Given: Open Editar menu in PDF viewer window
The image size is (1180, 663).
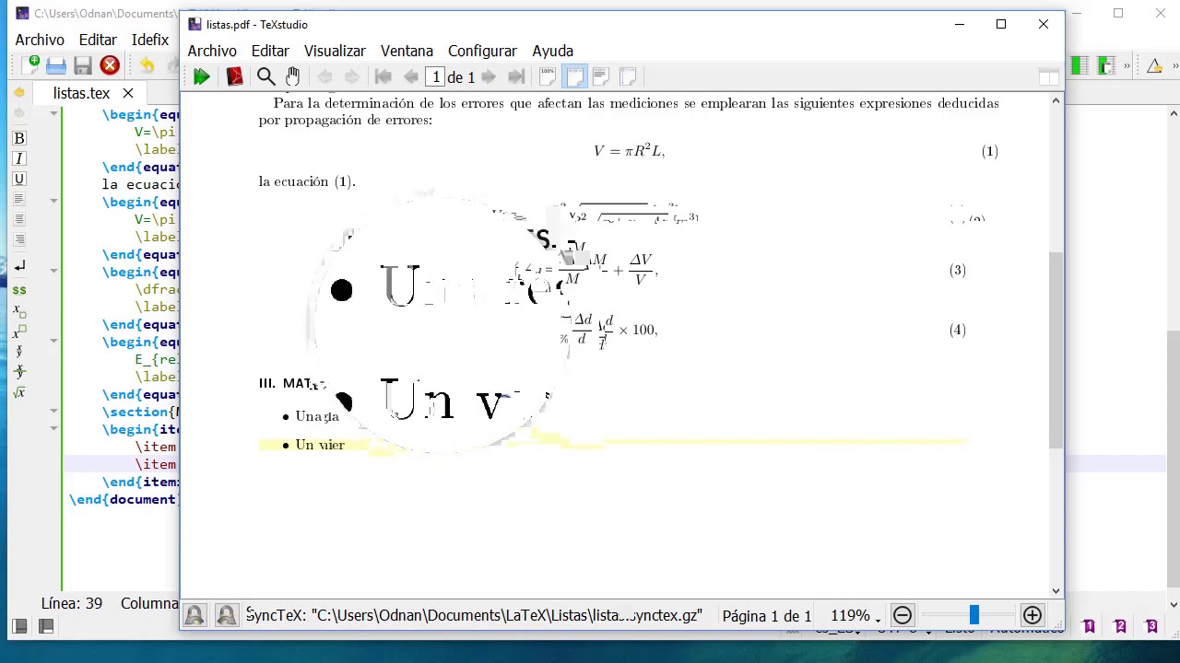Looking at the screenshot, I should tap(270, 51).
